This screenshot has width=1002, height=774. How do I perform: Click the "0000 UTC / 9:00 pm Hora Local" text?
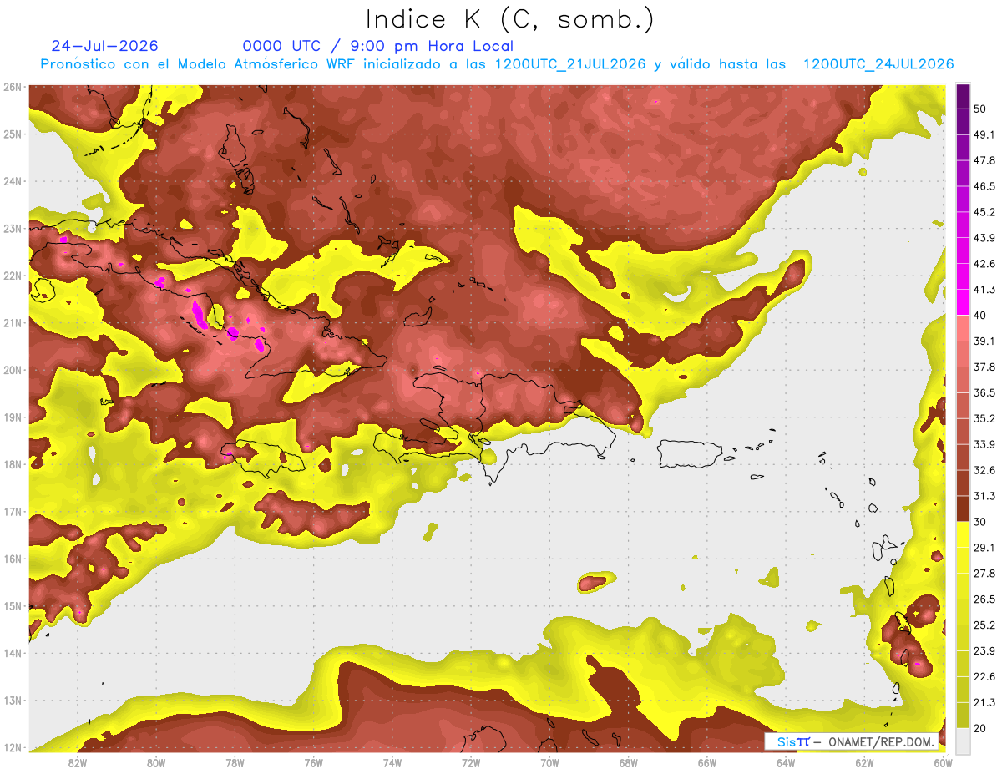click(377, 46)
